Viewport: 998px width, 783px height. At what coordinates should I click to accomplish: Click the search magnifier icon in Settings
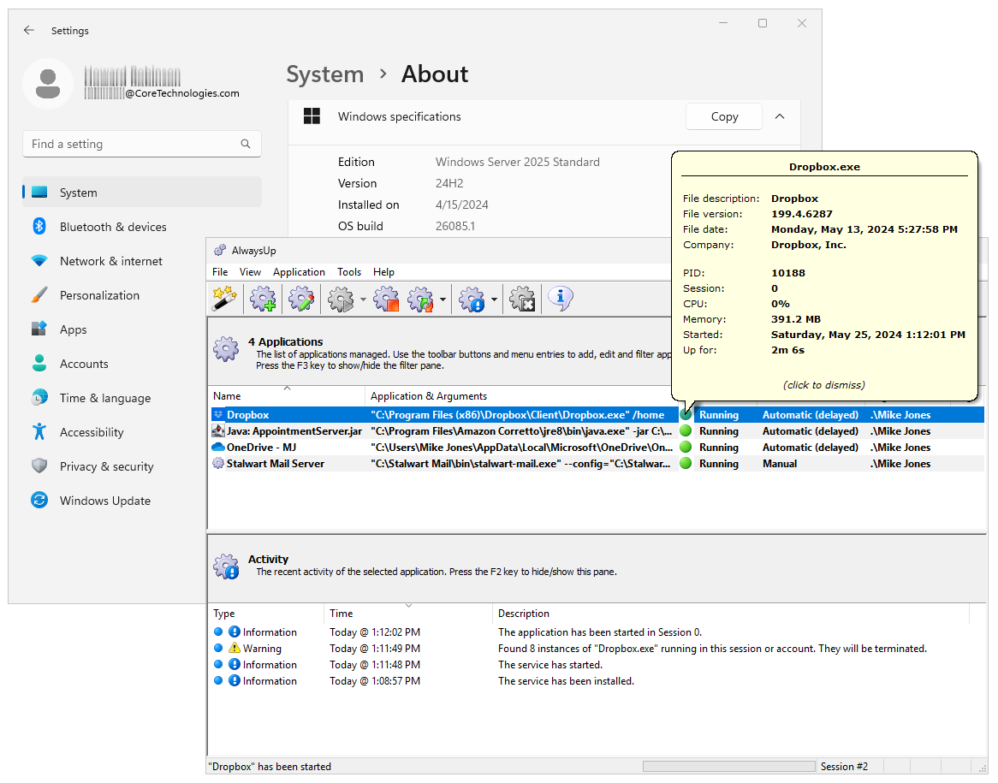(246, 144)
